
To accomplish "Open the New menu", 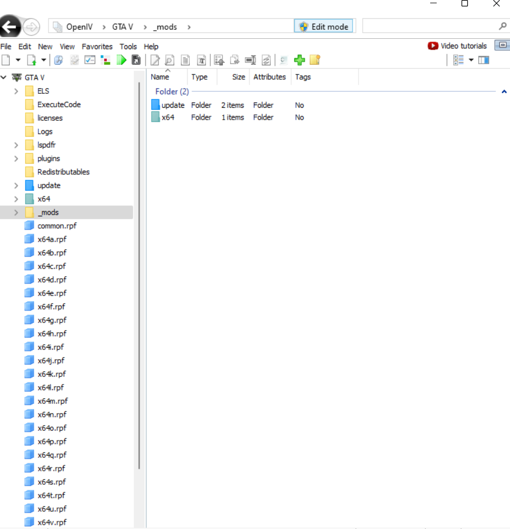I will tap(45, 46).
